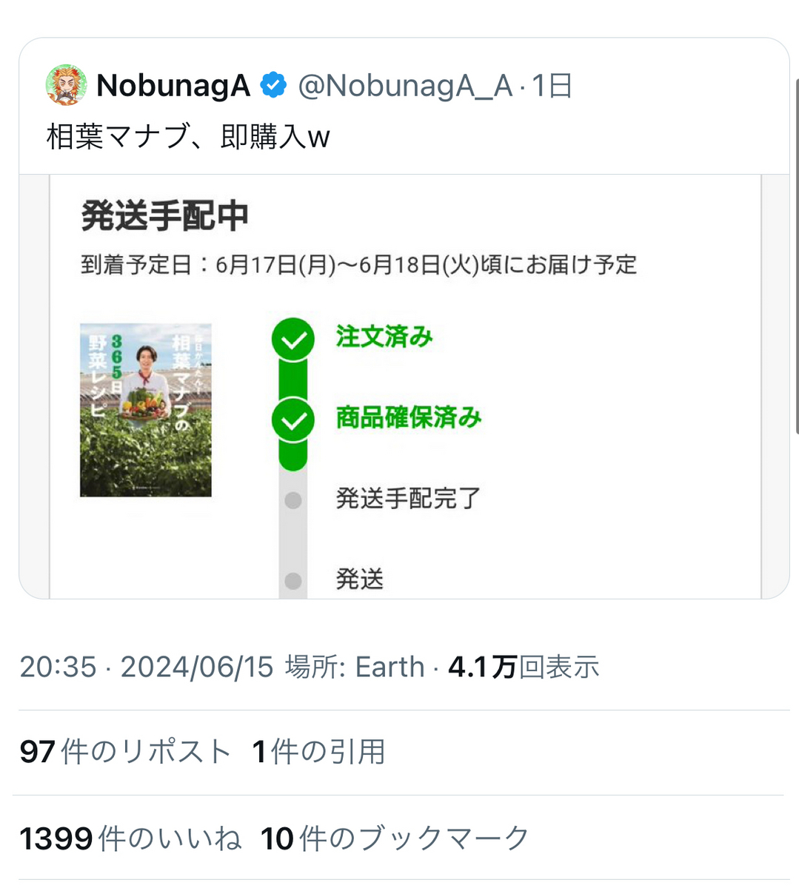Viewport: 799px width, 888px height.
Task: Click the 1日 timestamp on quoted tweet
Action: (x=552, y=86)
